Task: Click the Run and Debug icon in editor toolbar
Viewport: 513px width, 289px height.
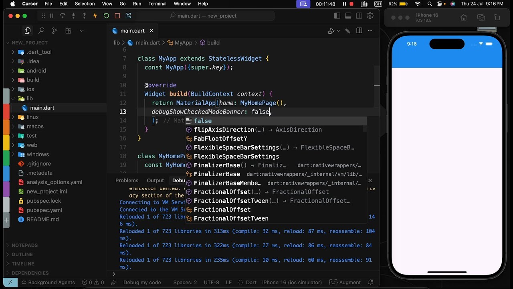Action: tap(331, 31)
